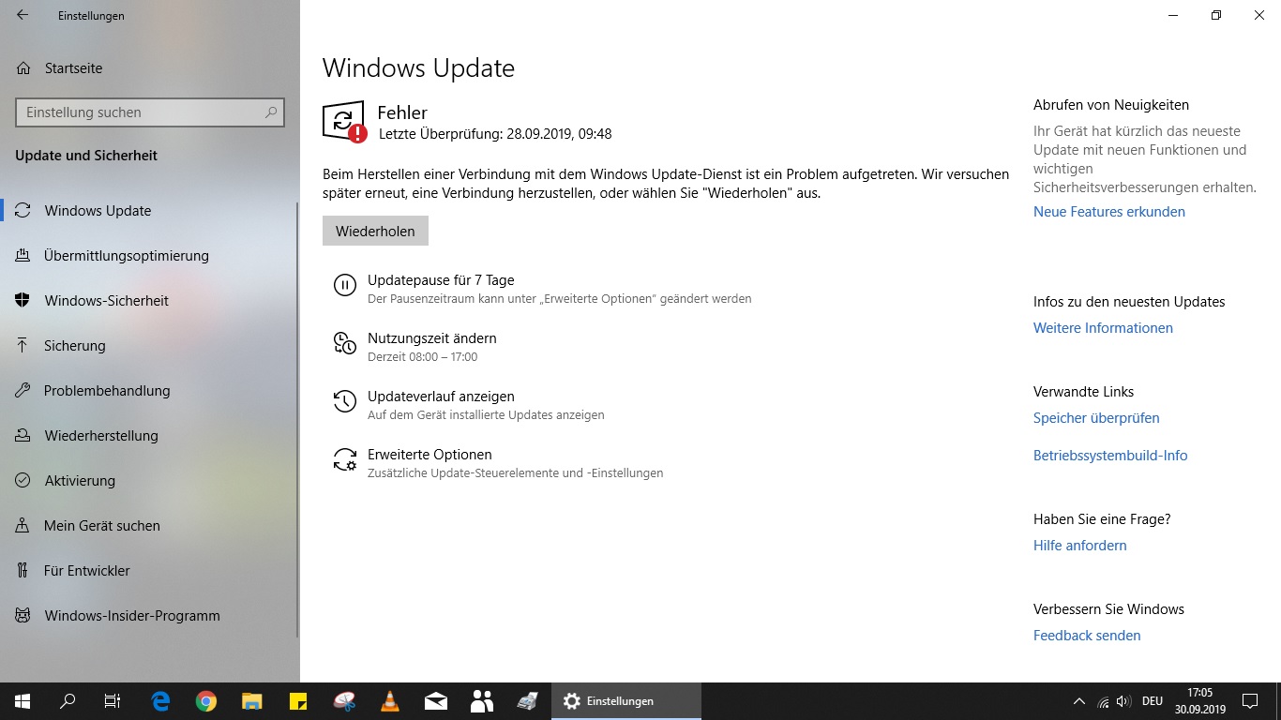
Task: Open the People icon on taskbar
Action: [482, 701]
